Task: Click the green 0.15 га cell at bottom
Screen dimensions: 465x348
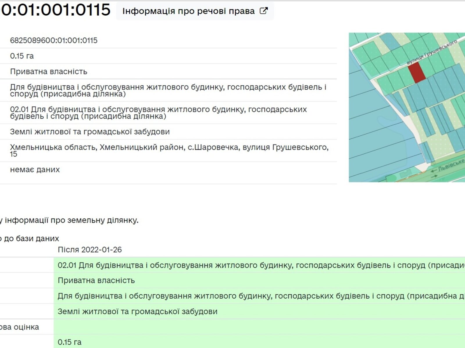Action: coord(69,342)
